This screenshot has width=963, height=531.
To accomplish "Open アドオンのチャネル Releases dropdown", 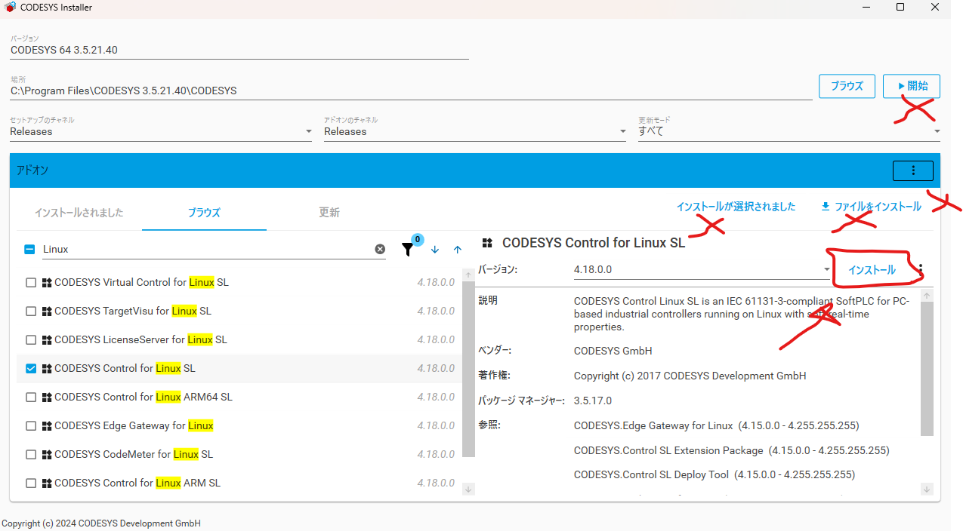I will pos(475,131).
